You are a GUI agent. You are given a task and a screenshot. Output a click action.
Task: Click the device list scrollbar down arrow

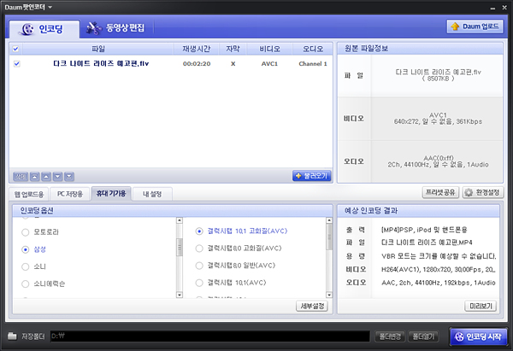(x=180, y=295)
